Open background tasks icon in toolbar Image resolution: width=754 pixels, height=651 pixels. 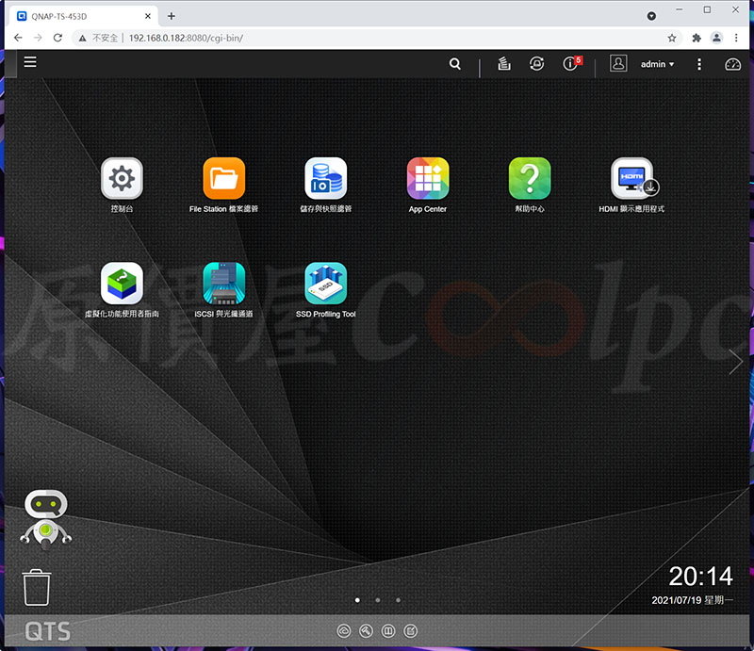(504, 63)
